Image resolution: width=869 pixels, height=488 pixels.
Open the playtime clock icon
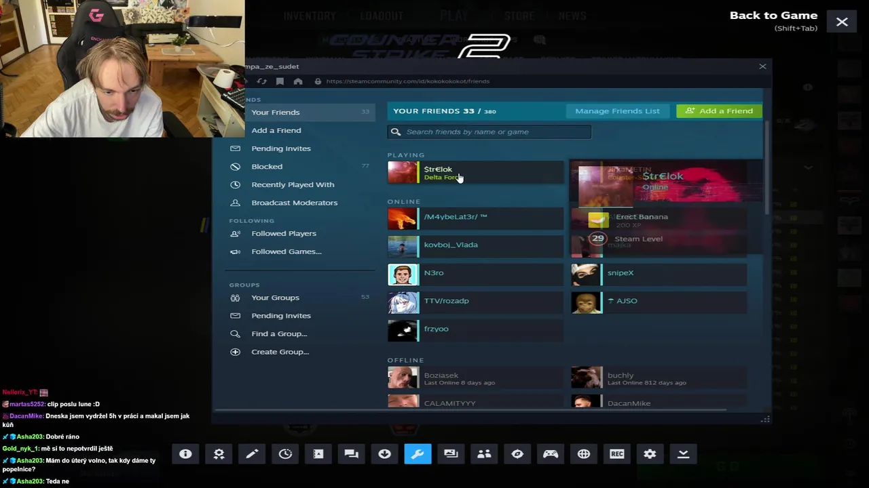285,454
